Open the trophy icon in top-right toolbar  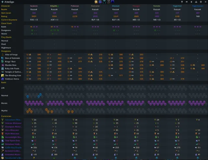[182, 2]
